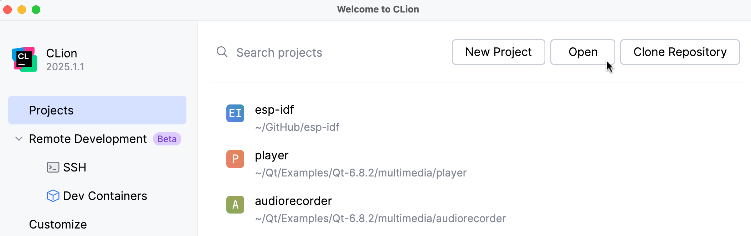This screenshot has height=236, width=751.
Task: Click the New Project button
Action: 498,52
